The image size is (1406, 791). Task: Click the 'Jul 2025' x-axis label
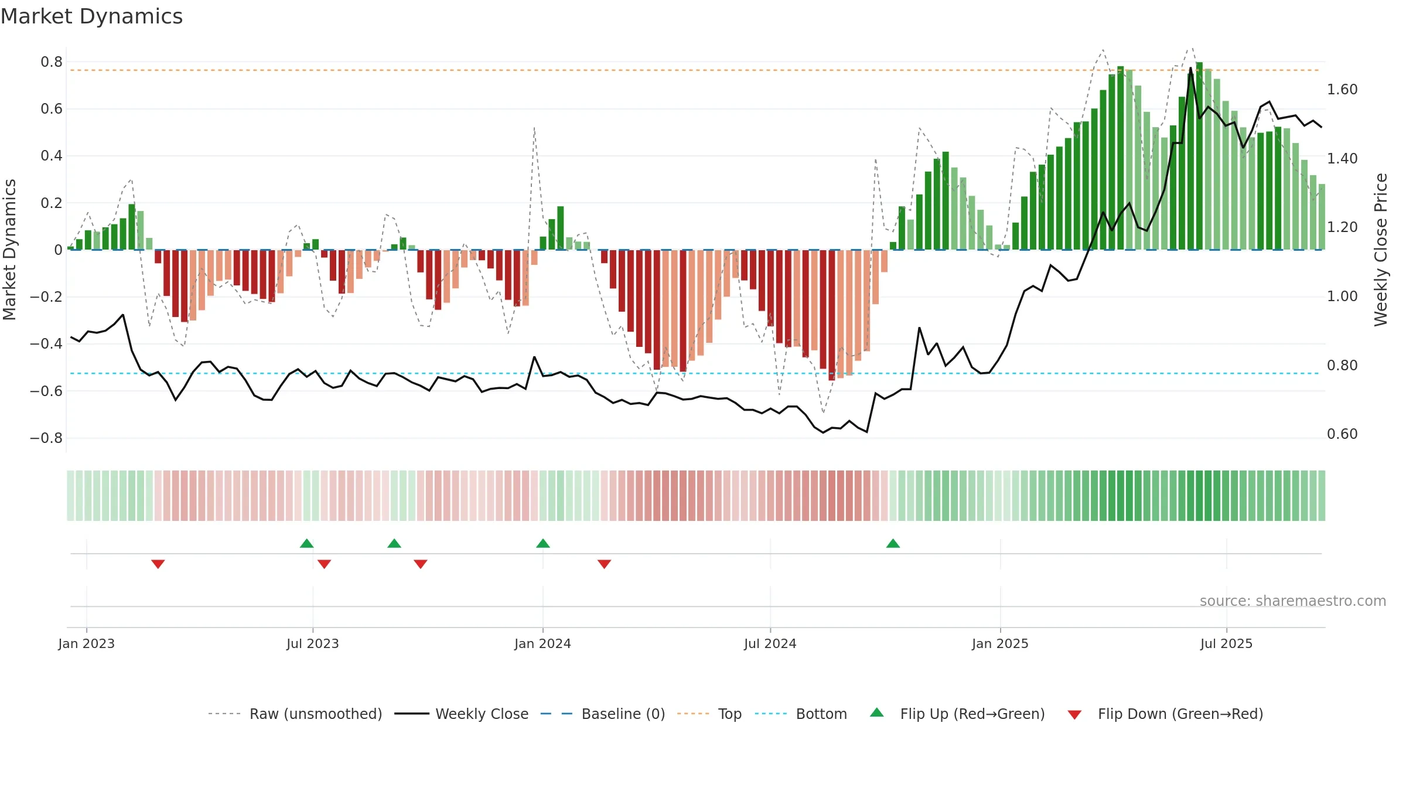pyautogui.click(x=1227, y=643)
